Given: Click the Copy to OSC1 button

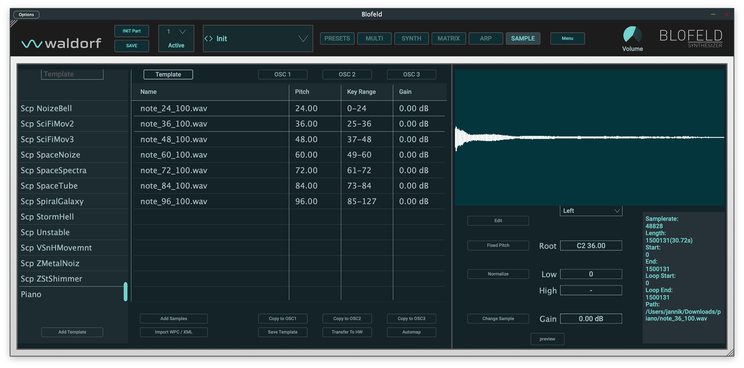Looking at the screenshot, I should pyautogui.click(x=283, y=319).
